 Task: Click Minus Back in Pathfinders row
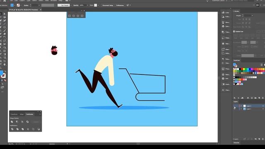point(39,129)
